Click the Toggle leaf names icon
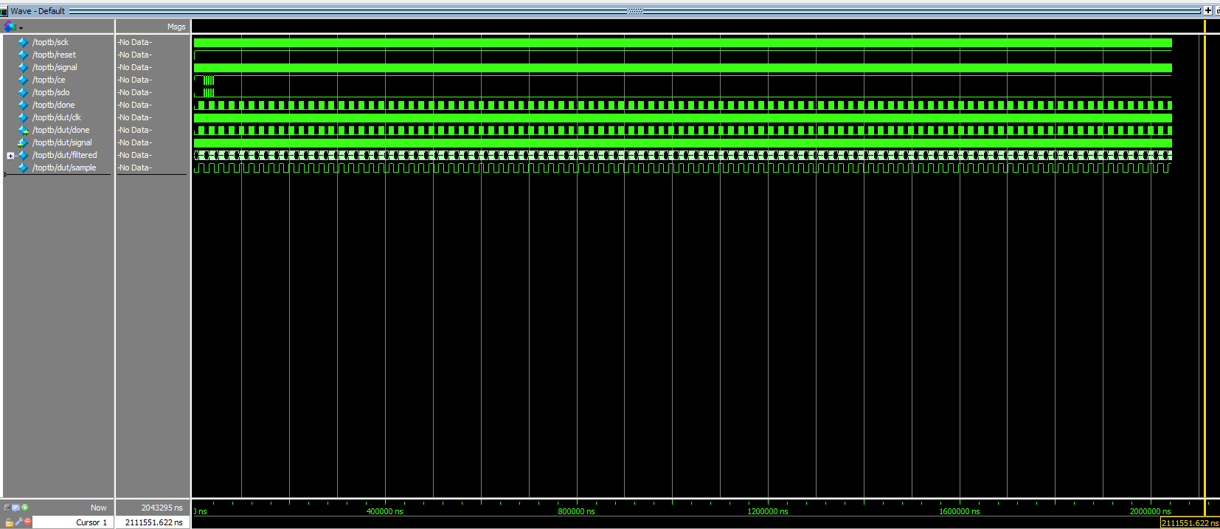 (7, 508)
